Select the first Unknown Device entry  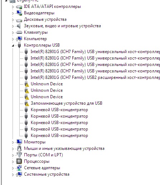coord(47,84)
